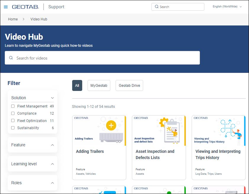
Task: Click the Asset inspection and defect lists thumbnail
Action: click(159, 131)
